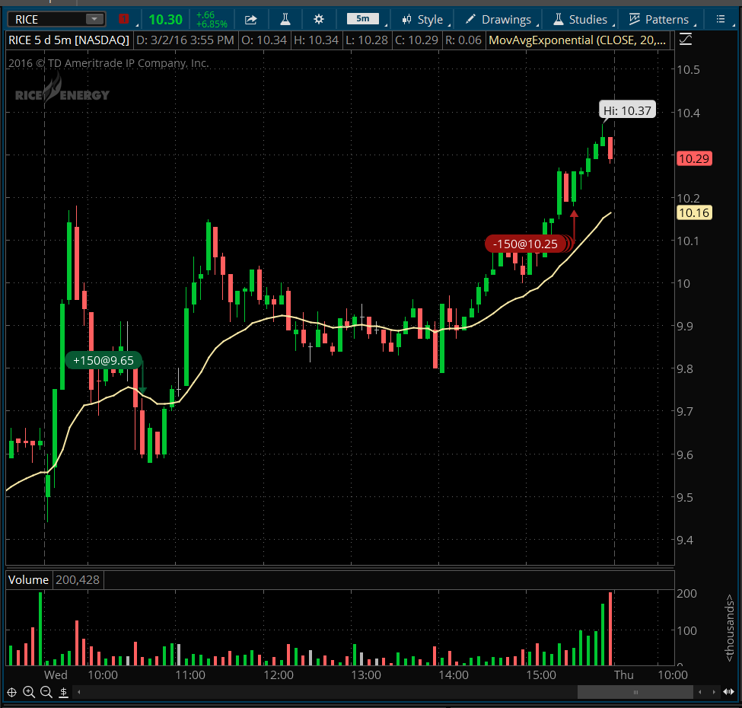Click the 12:00 label on time axis
The width and height of the screenshot is (742, 708).
(x=279, y=675)
